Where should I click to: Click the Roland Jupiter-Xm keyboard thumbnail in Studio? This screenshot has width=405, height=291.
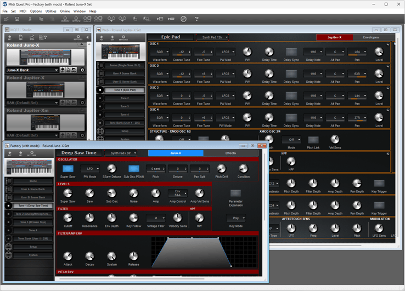pyautogui.click(x=46, y=123)
